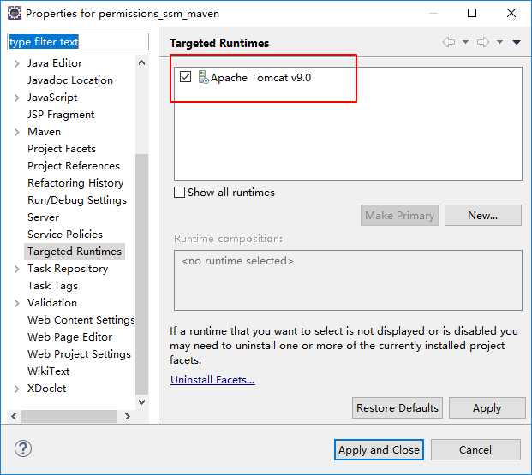Viewport: 532px width, 475px height.
Task: Open the forward history dropdown arrow
Action: point(499,42)
